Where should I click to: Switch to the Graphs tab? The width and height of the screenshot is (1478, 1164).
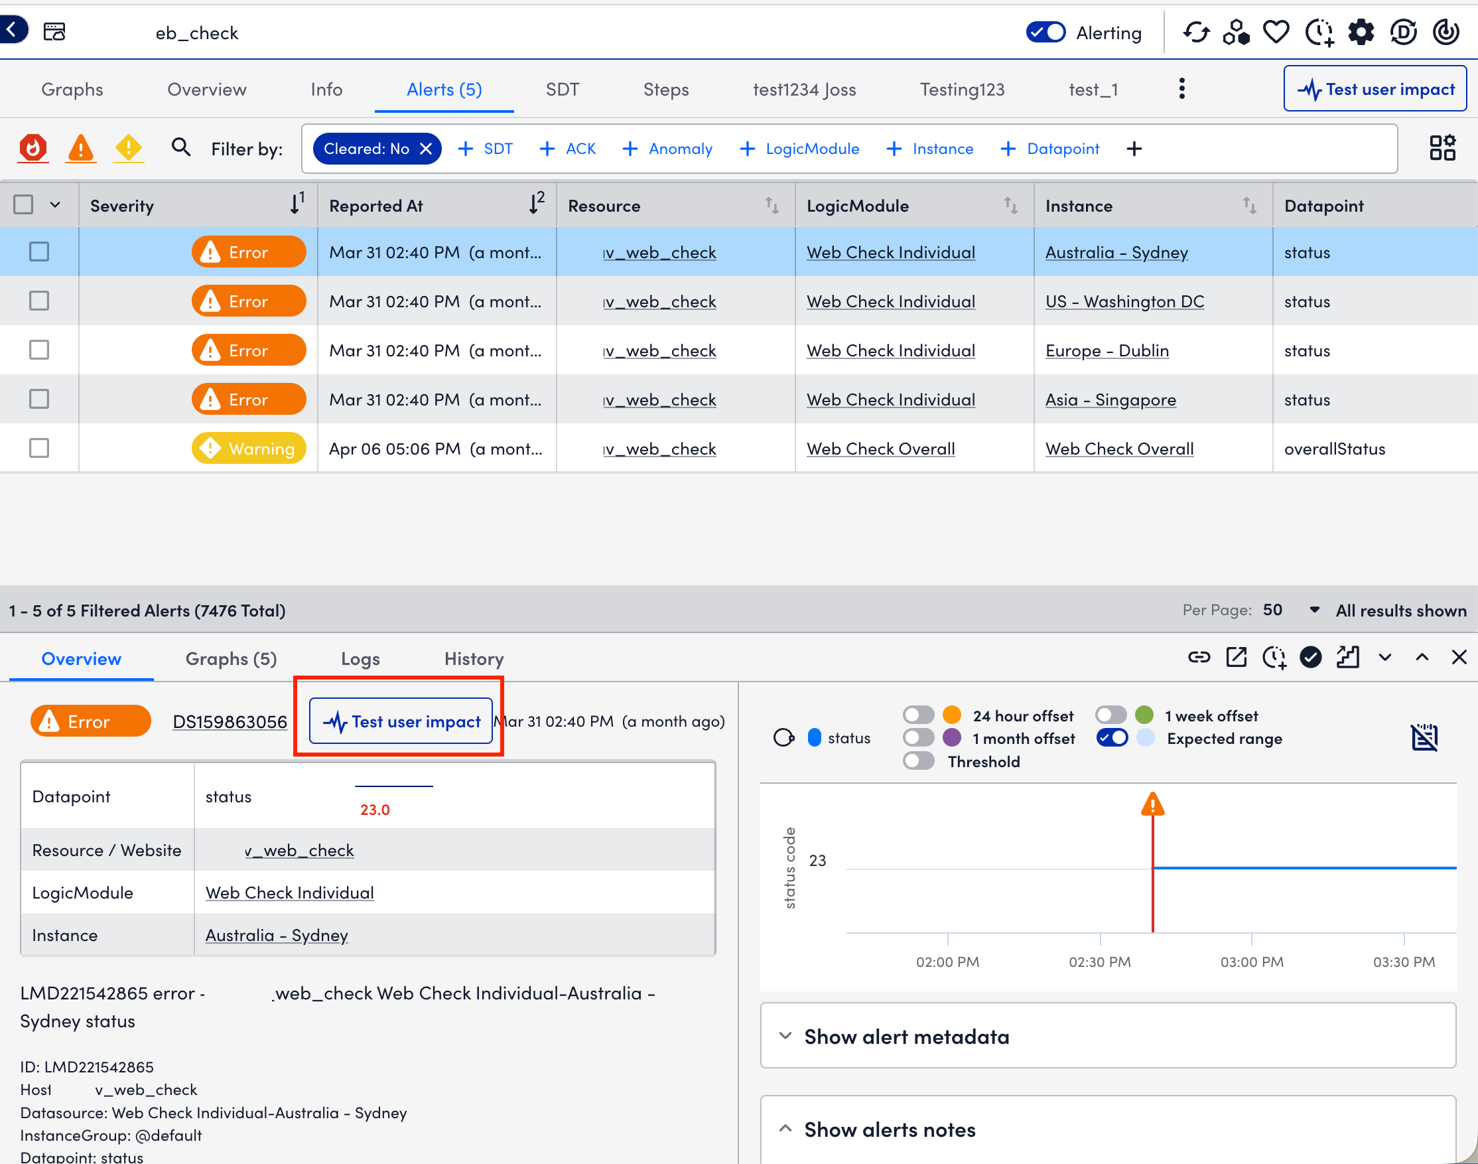tap(72, 90)
